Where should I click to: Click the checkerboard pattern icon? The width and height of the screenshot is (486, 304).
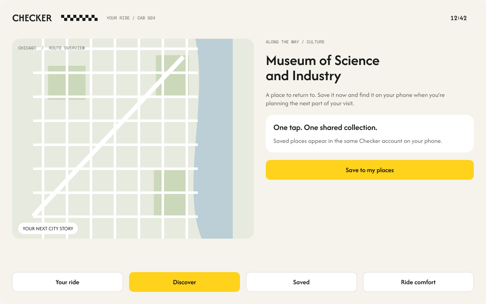pyautogui.click(x=79, y=18)
